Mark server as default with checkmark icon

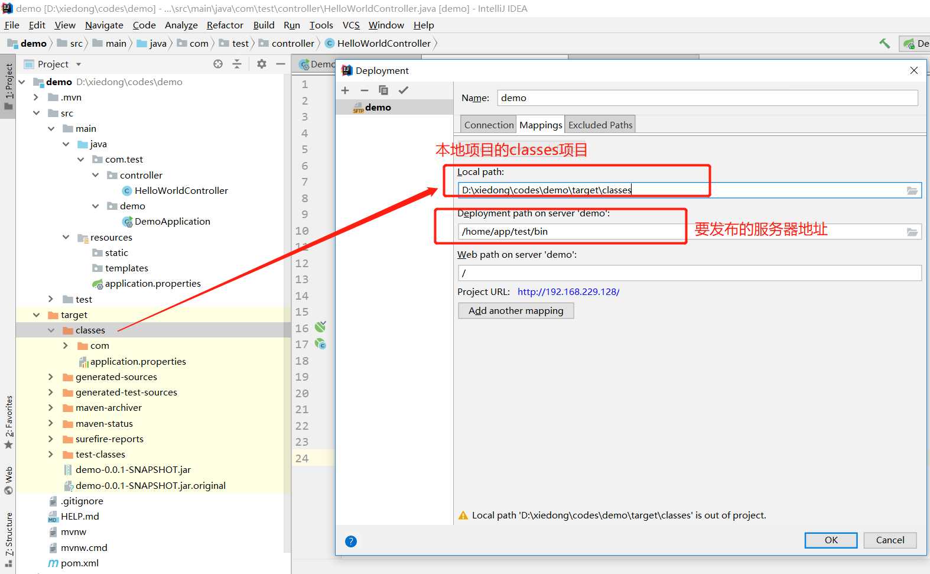[404, 90]
